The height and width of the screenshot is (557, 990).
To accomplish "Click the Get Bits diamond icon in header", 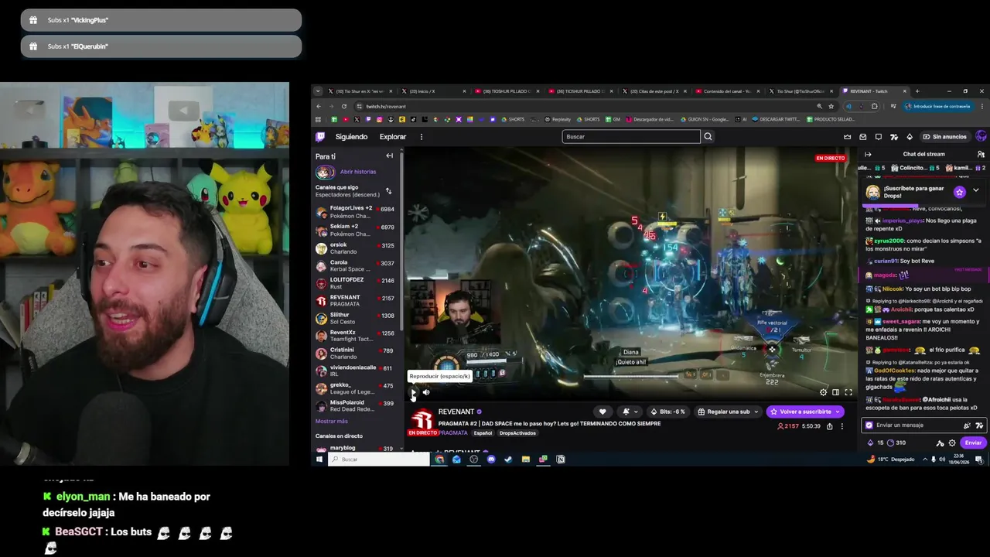I will tap(910, 137).
